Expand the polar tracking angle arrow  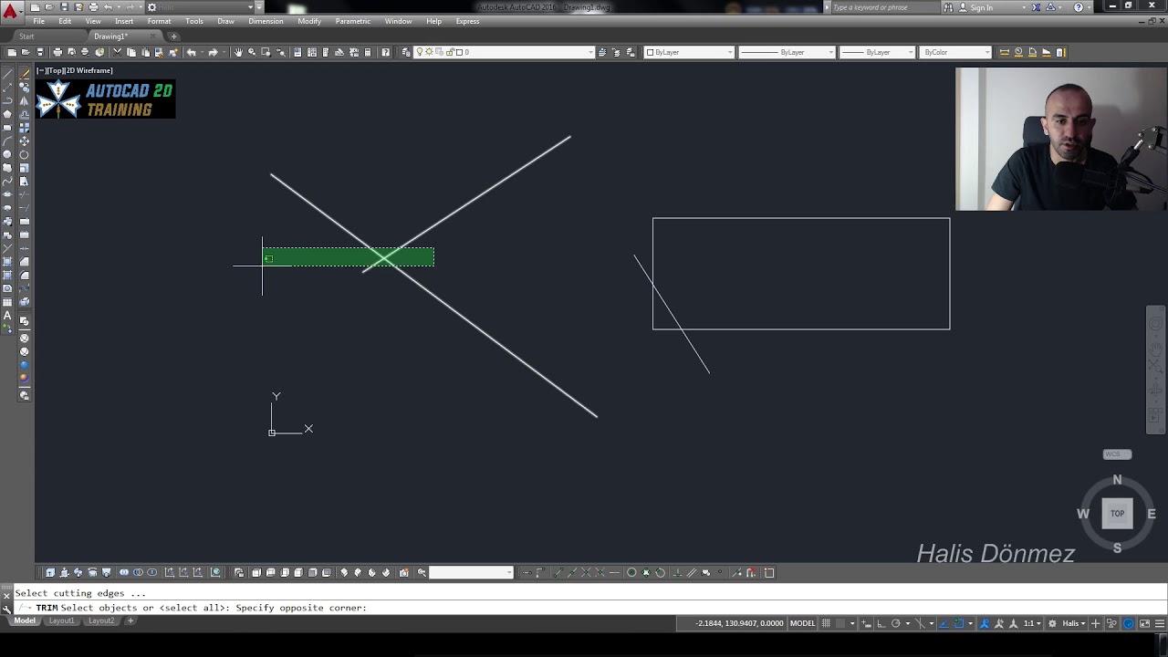click(908, 623)
